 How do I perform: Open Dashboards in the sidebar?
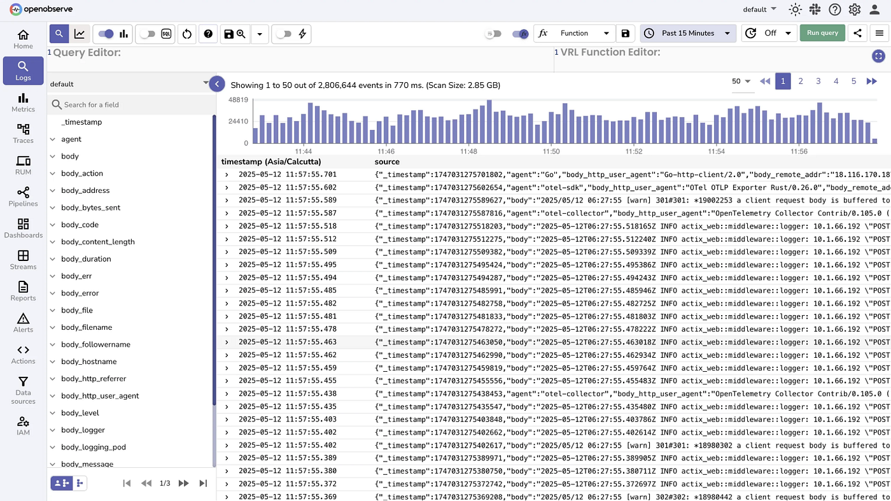coord(23,228)
